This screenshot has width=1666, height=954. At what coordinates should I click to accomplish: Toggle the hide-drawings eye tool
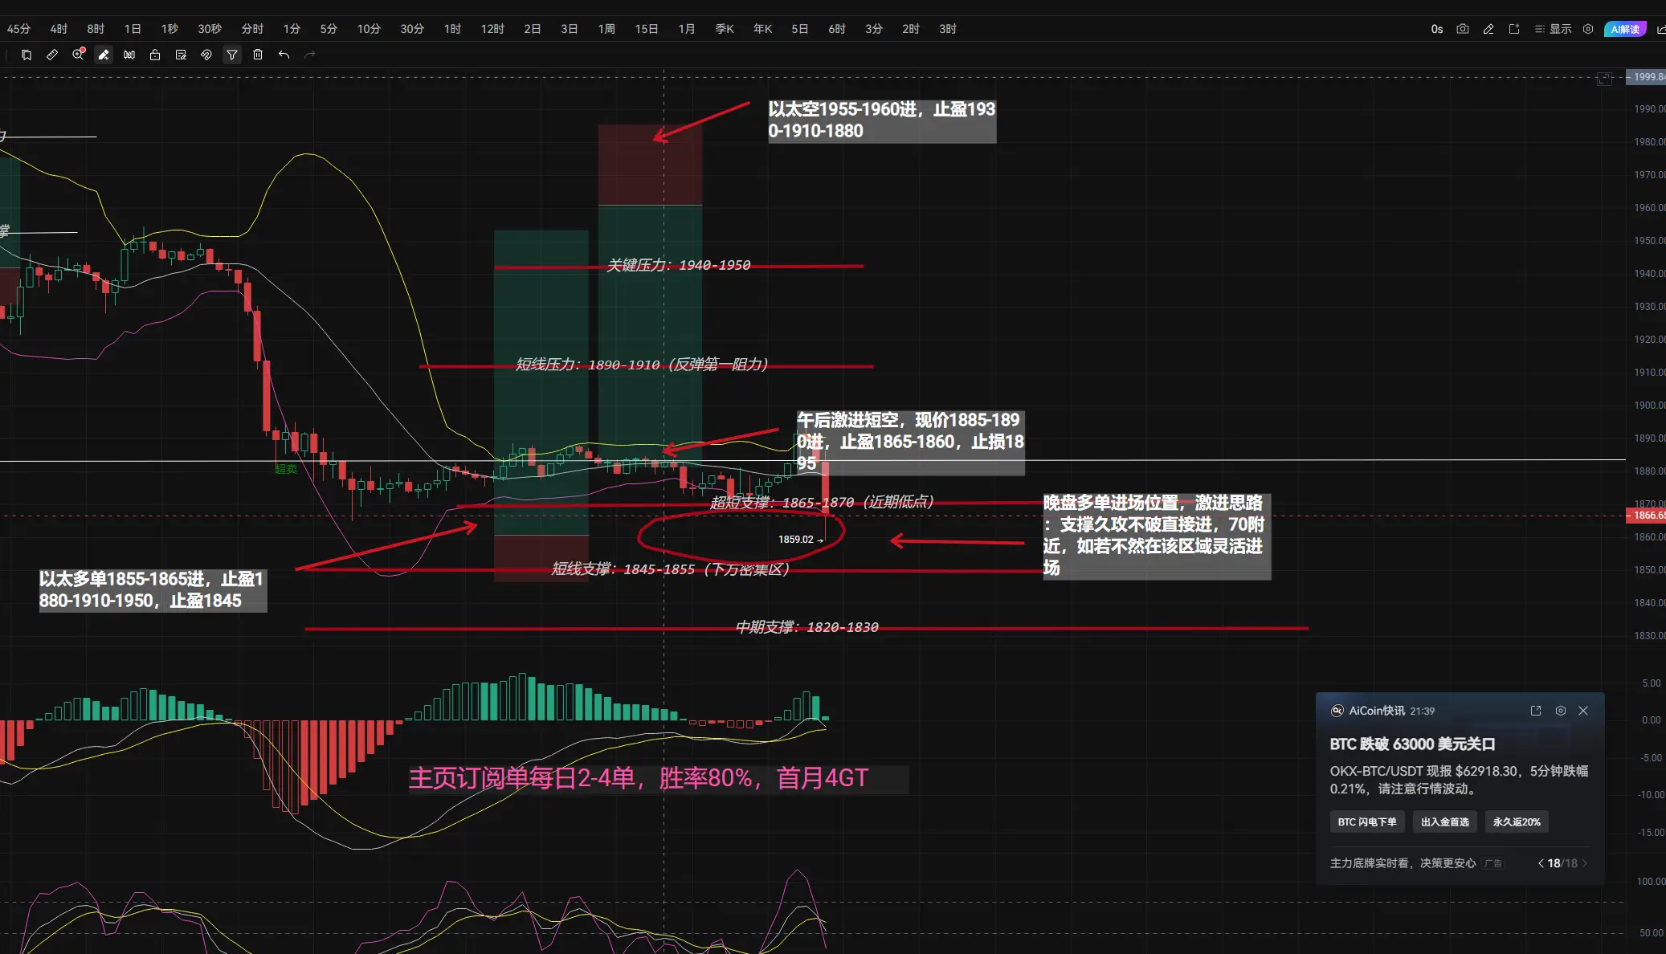click(129, 55)
